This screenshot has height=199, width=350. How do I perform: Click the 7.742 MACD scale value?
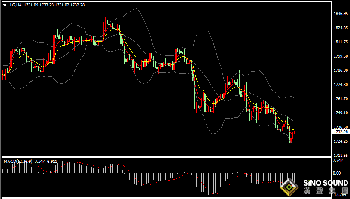tap(338, 161)
